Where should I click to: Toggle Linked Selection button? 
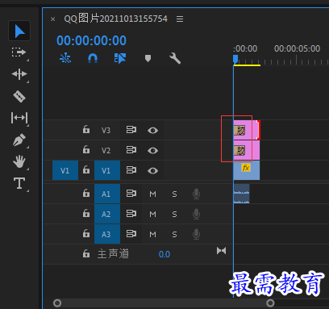pos(120,58)
